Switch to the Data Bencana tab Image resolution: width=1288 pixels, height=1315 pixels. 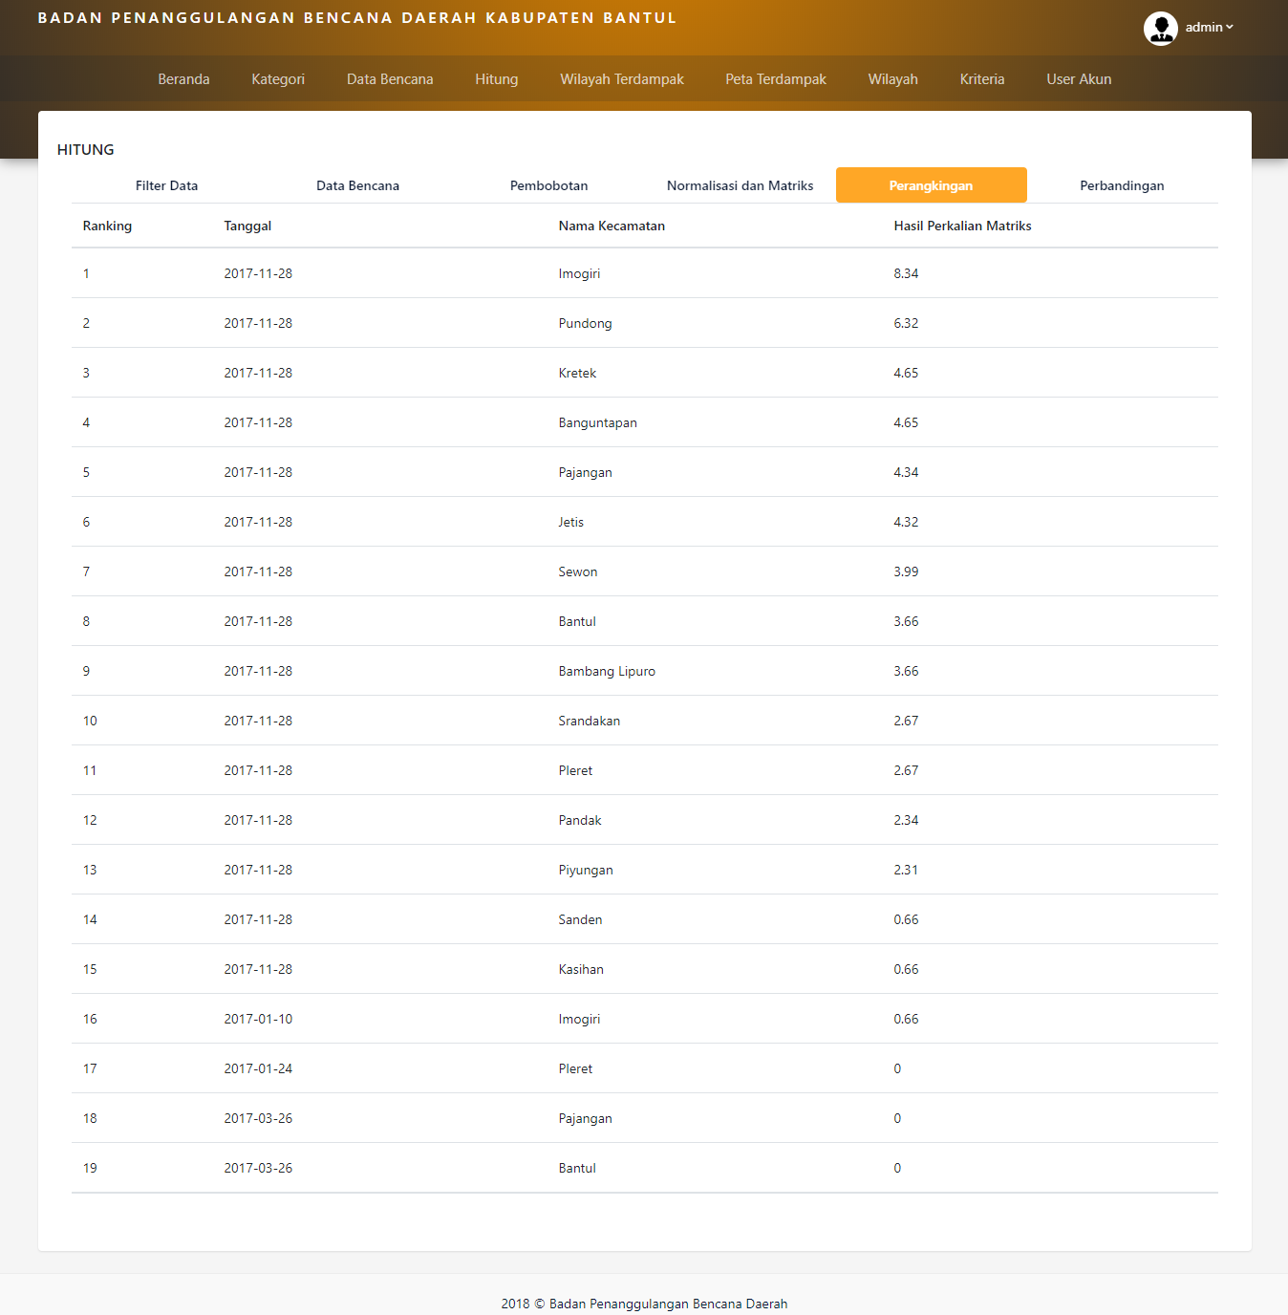358,185
